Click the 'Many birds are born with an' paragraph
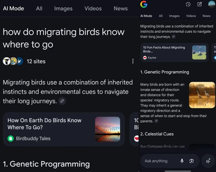 tap(173, 103)
